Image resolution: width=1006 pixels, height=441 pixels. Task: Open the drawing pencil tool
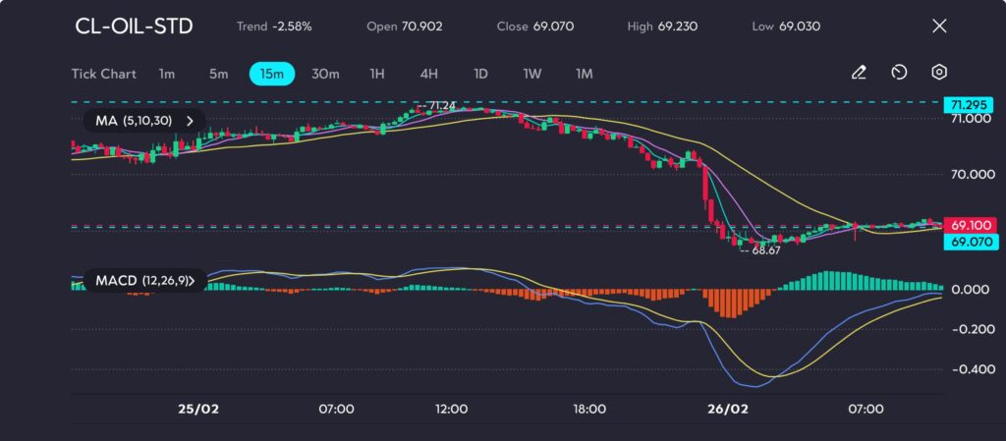(x=859, y=73)
